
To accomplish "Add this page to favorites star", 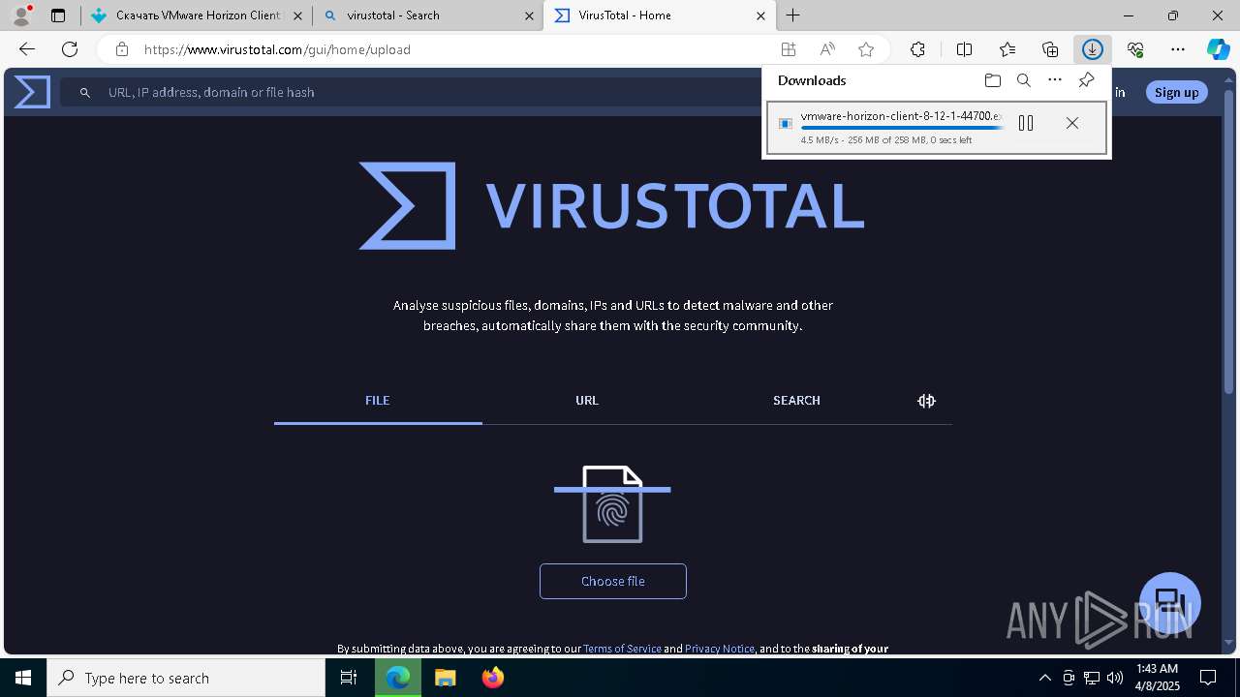I will (x=866, y=49).
